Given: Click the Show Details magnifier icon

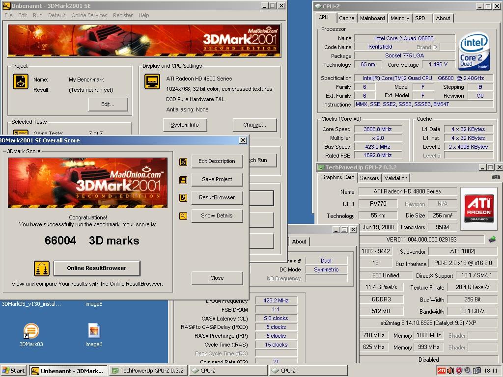Looking at the screenshot, I should click(x=183, y=216).
